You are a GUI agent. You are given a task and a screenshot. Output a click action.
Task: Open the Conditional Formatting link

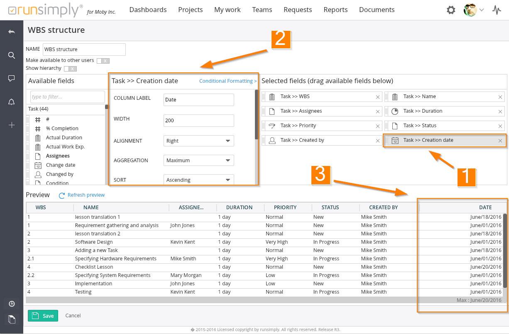click(228, 81)
